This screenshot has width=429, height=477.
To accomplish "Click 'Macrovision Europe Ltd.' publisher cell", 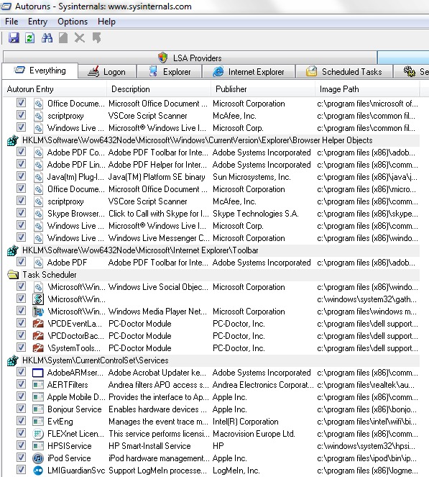I will click(x=254, y=434).
